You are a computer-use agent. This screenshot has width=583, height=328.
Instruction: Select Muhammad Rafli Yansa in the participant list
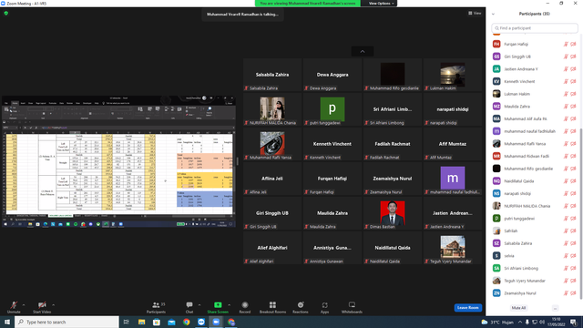pos(534,144)
